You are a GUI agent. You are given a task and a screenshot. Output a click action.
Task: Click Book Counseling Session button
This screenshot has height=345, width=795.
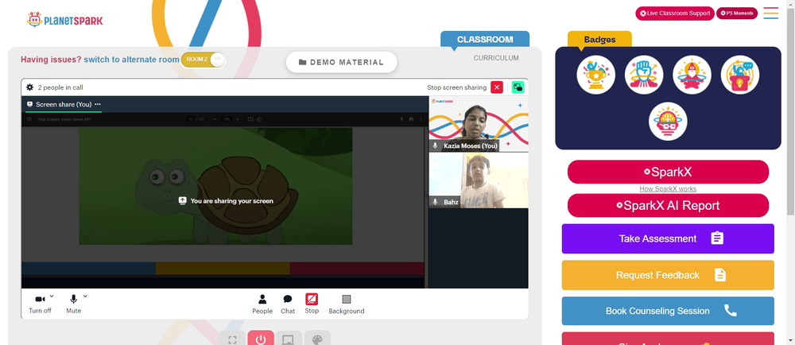point(668,311)
